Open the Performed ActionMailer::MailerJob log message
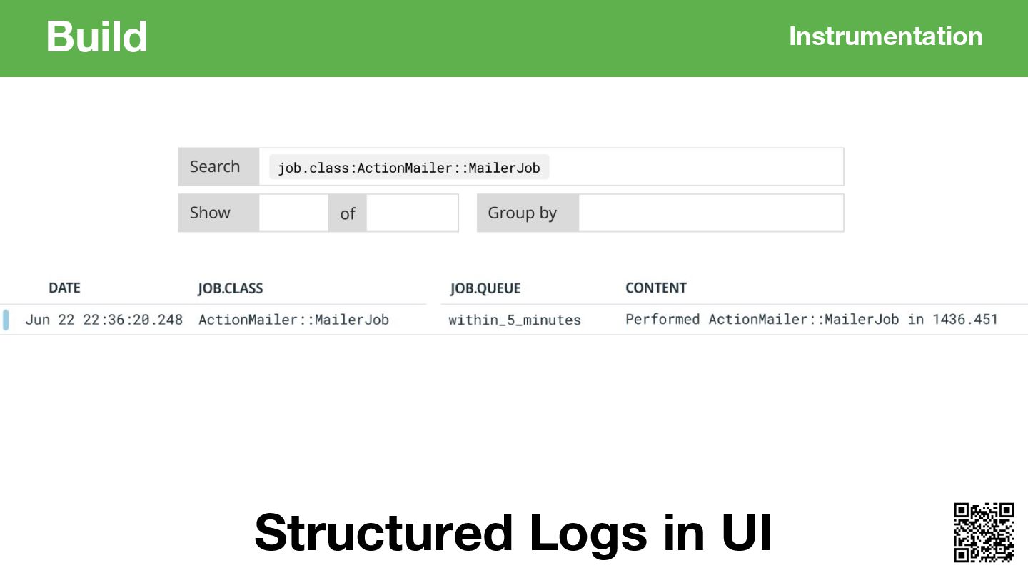Screen dimensions: 1028x578 pos(812,320)
